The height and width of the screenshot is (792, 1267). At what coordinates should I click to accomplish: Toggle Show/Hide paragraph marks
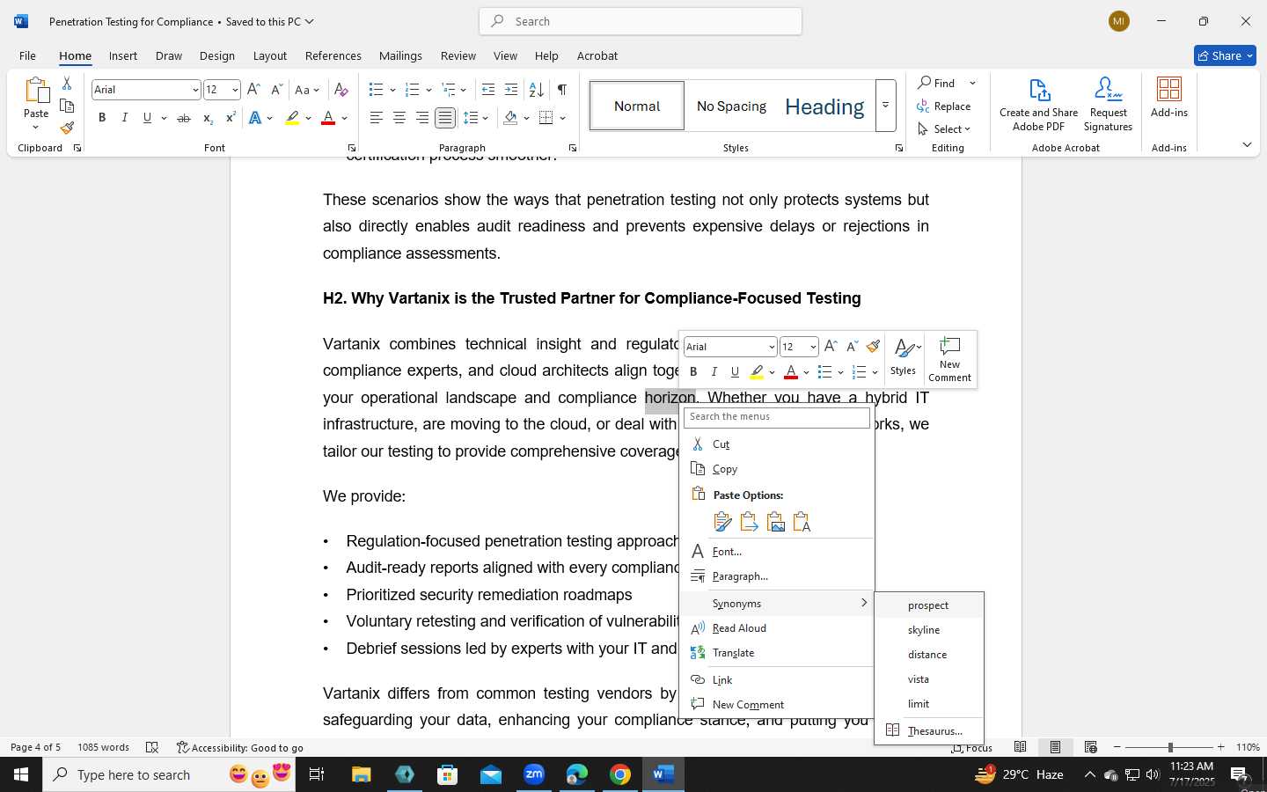coord(561,90)
